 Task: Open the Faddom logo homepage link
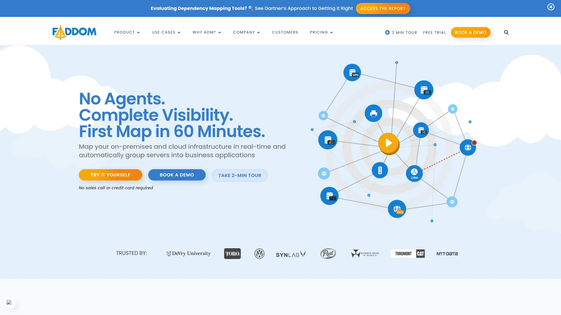[75, 32]
